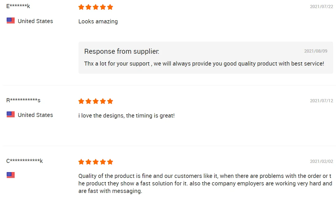
Task: Select reviewer name C************k
Action: (25, 161)
